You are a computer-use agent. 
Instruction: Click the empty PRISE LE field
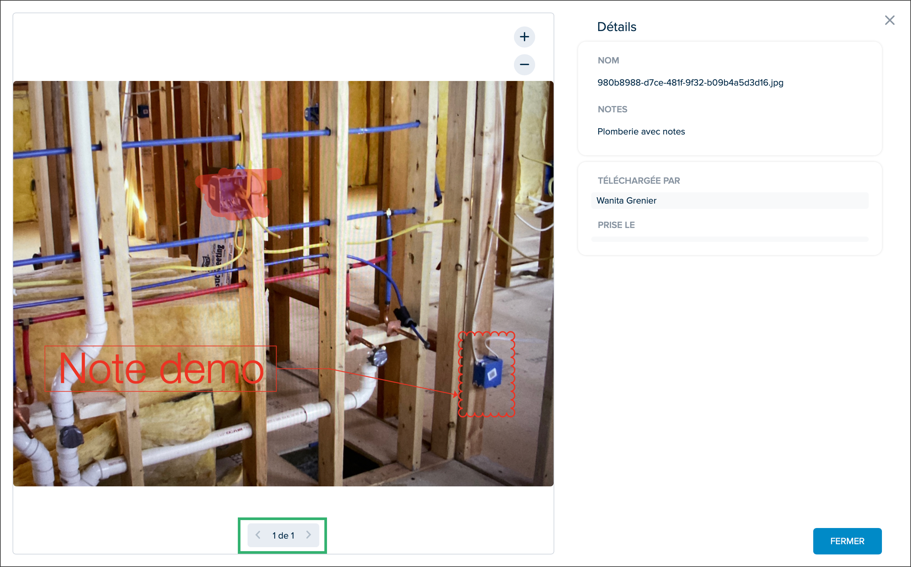pyautogui.click(x=730, y=239)
